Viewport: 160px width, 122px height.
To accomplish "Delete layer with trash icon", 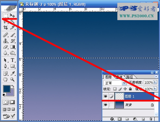I will [151, 119].
